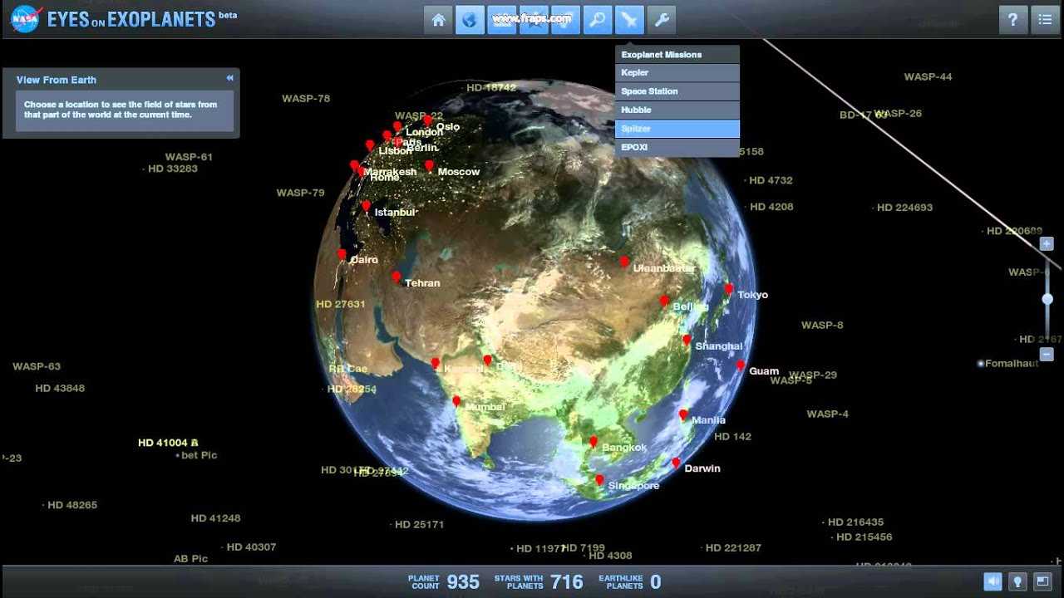Click the Ulaanbaatar location pin
Image resolution: width=1064 pixels, height=598 pixels.
624,262
